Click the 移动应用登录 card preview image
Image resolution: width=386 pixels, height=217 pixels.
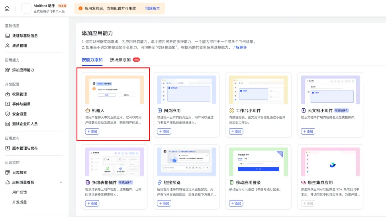259,162
